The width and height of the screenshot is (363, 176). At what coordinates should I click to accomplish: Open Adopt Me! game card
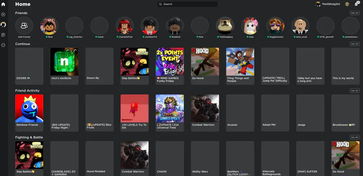pos(275,113)
